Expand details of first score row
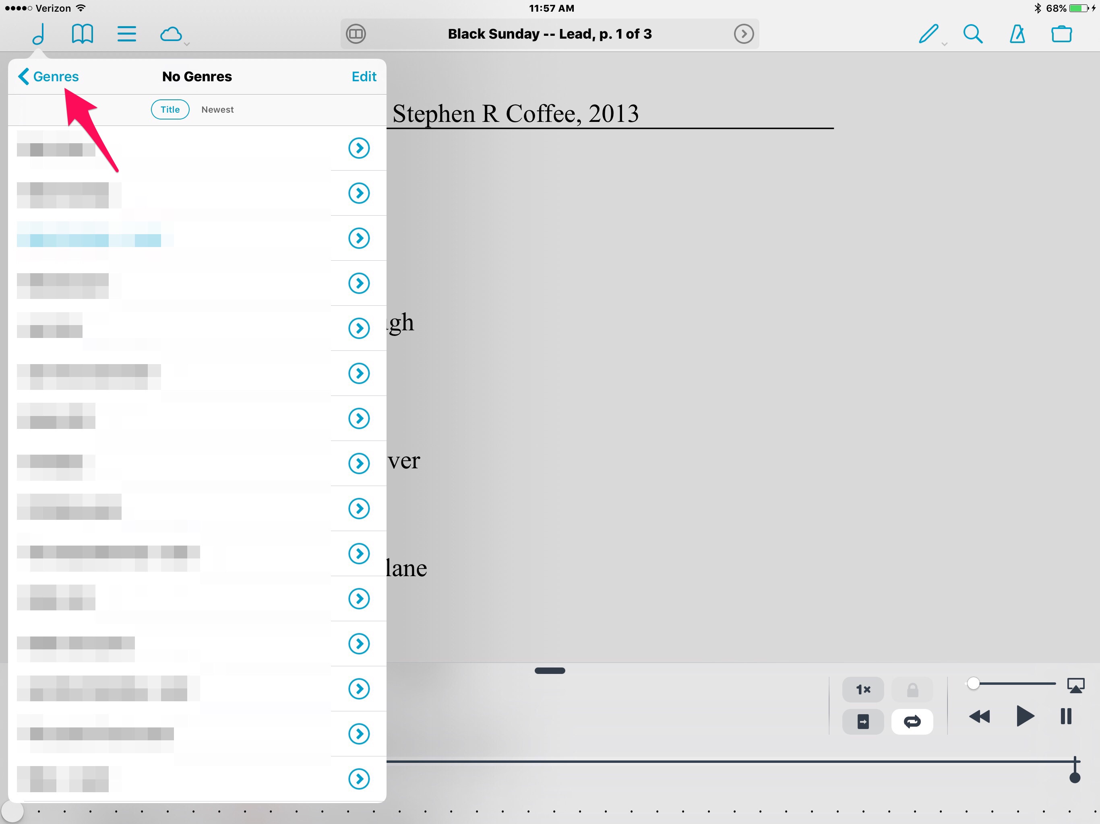Viewport: 1100px width, 824px height. click(358, 148)
